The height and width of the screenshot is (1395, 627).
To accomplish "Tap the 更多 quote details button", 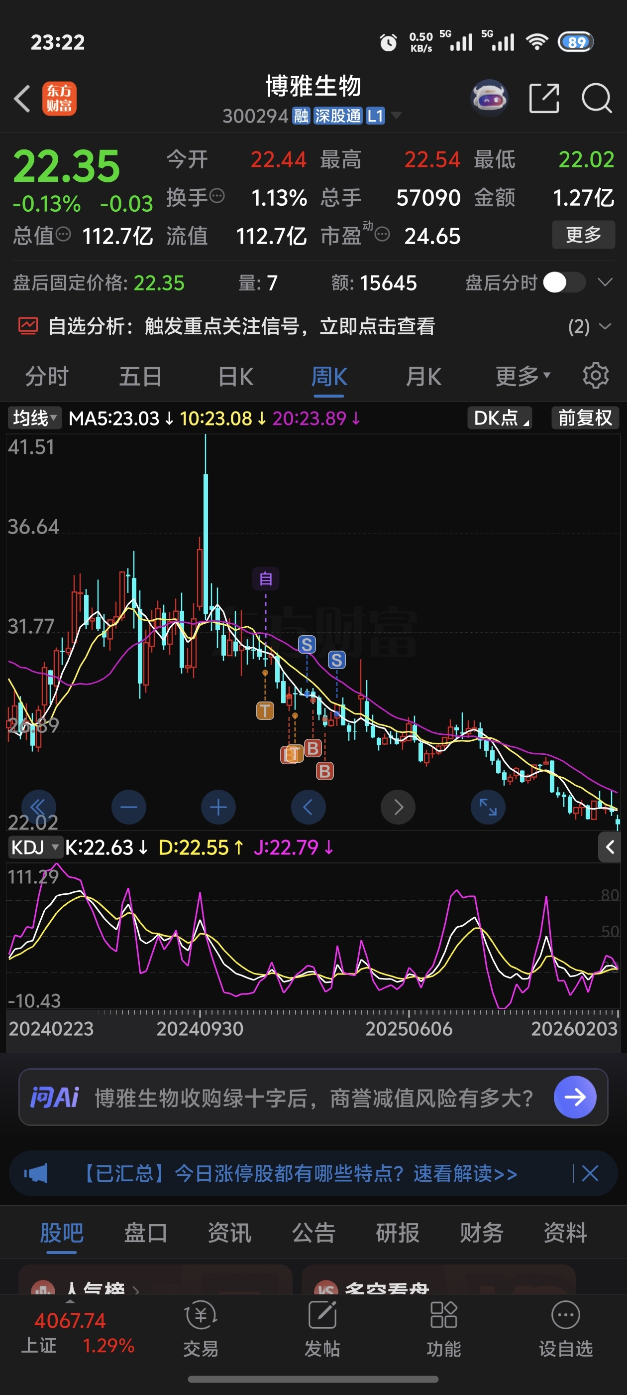I will click(583, 235).
